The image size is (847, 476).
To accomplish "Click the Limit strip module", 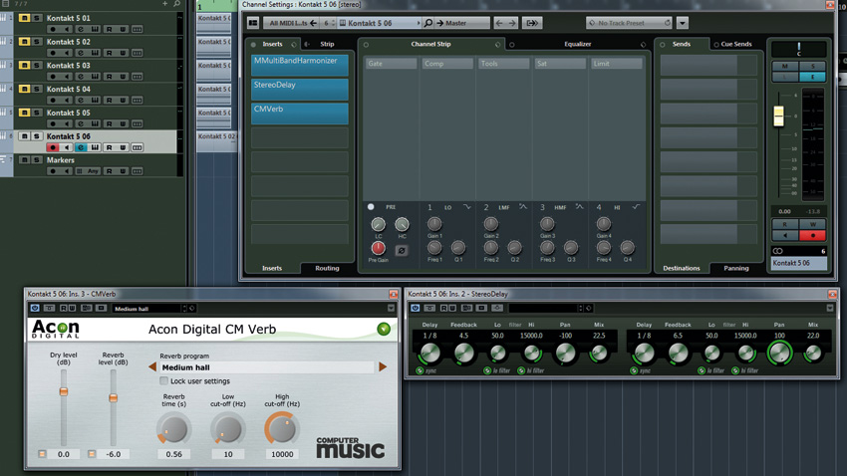I will [617, 64].
